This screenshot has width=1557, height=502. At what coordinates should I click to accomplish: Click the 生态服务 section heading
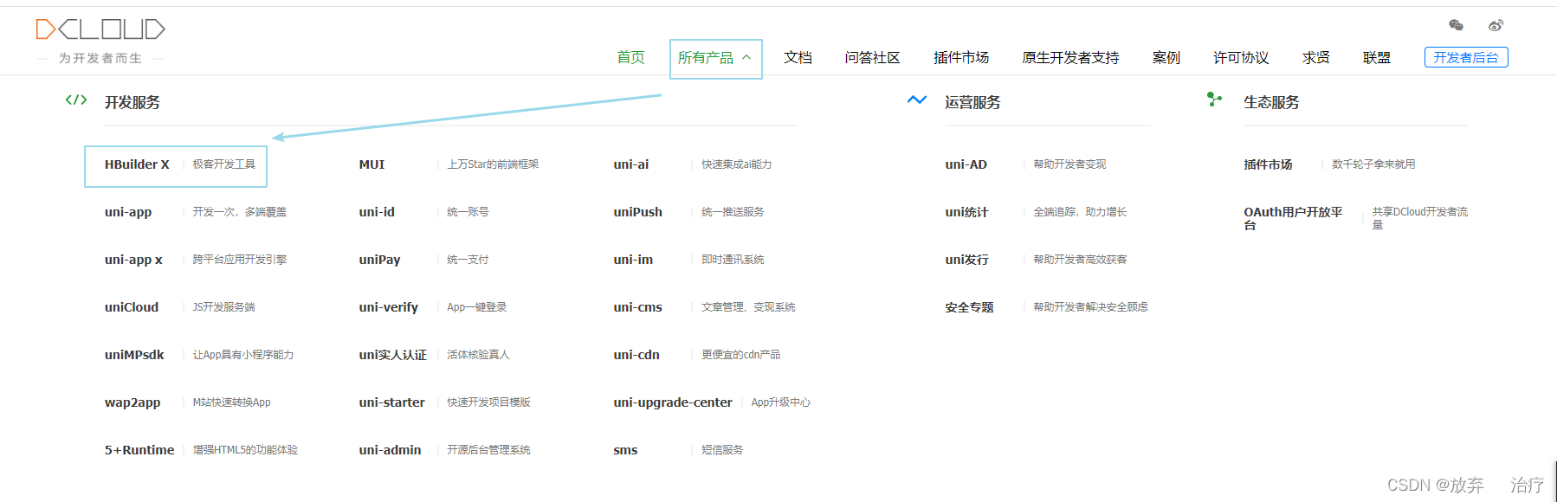click(x=1271, y=102)
